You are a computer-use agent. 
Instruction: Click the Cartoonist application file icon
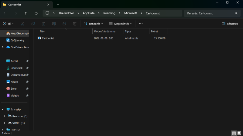click(39, 38)
